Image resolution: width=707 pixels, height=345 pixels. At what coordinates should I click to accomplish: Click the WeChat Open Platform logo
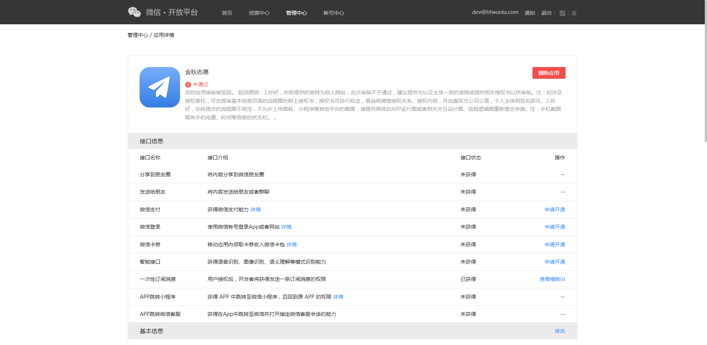tap(163, 12)
